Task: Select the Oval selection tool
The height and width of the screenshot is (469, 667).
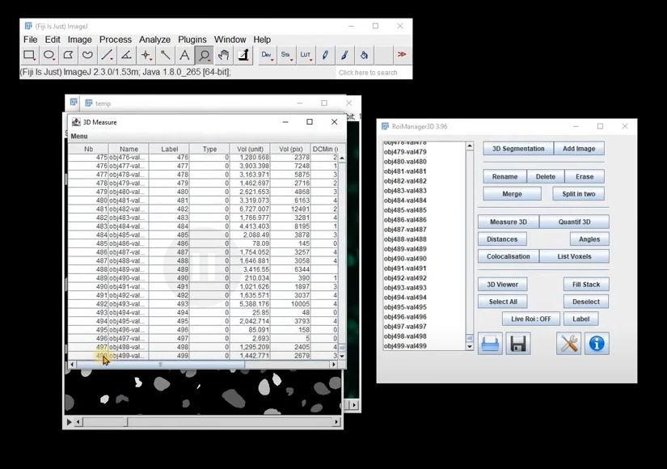Action: [x=49, y=54]
